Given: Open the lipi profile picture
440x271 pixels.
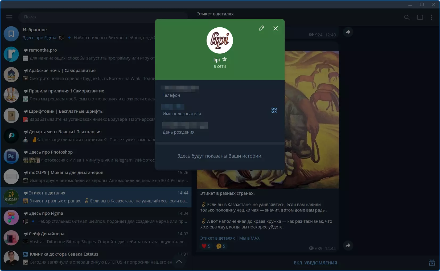Looking at the screenshot, I should point(220,40).
